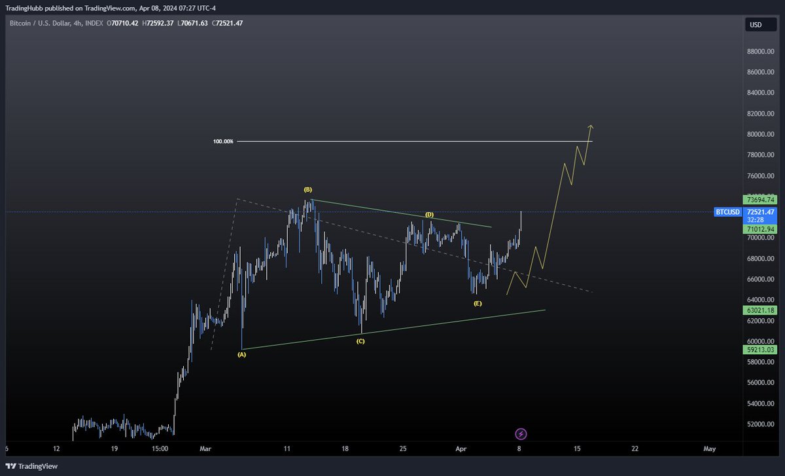Click the 56000.00 price axis label
The width and height of the screenshot is (785, 476).
pos(761,383)
